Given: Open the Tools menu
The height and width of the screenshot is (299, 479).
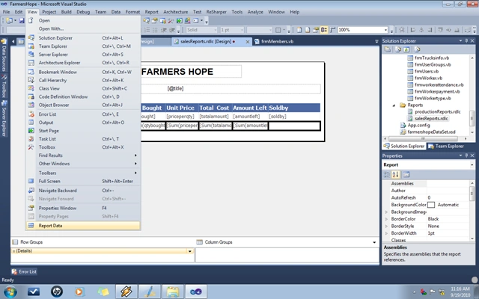Looking at the screenshot, I should [237, 12].
